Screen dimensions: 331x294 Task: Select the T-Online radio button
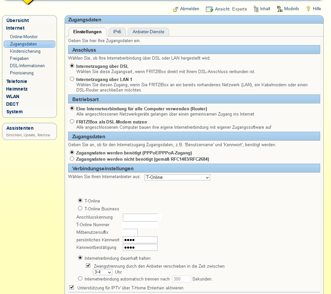tap(80, 200)
